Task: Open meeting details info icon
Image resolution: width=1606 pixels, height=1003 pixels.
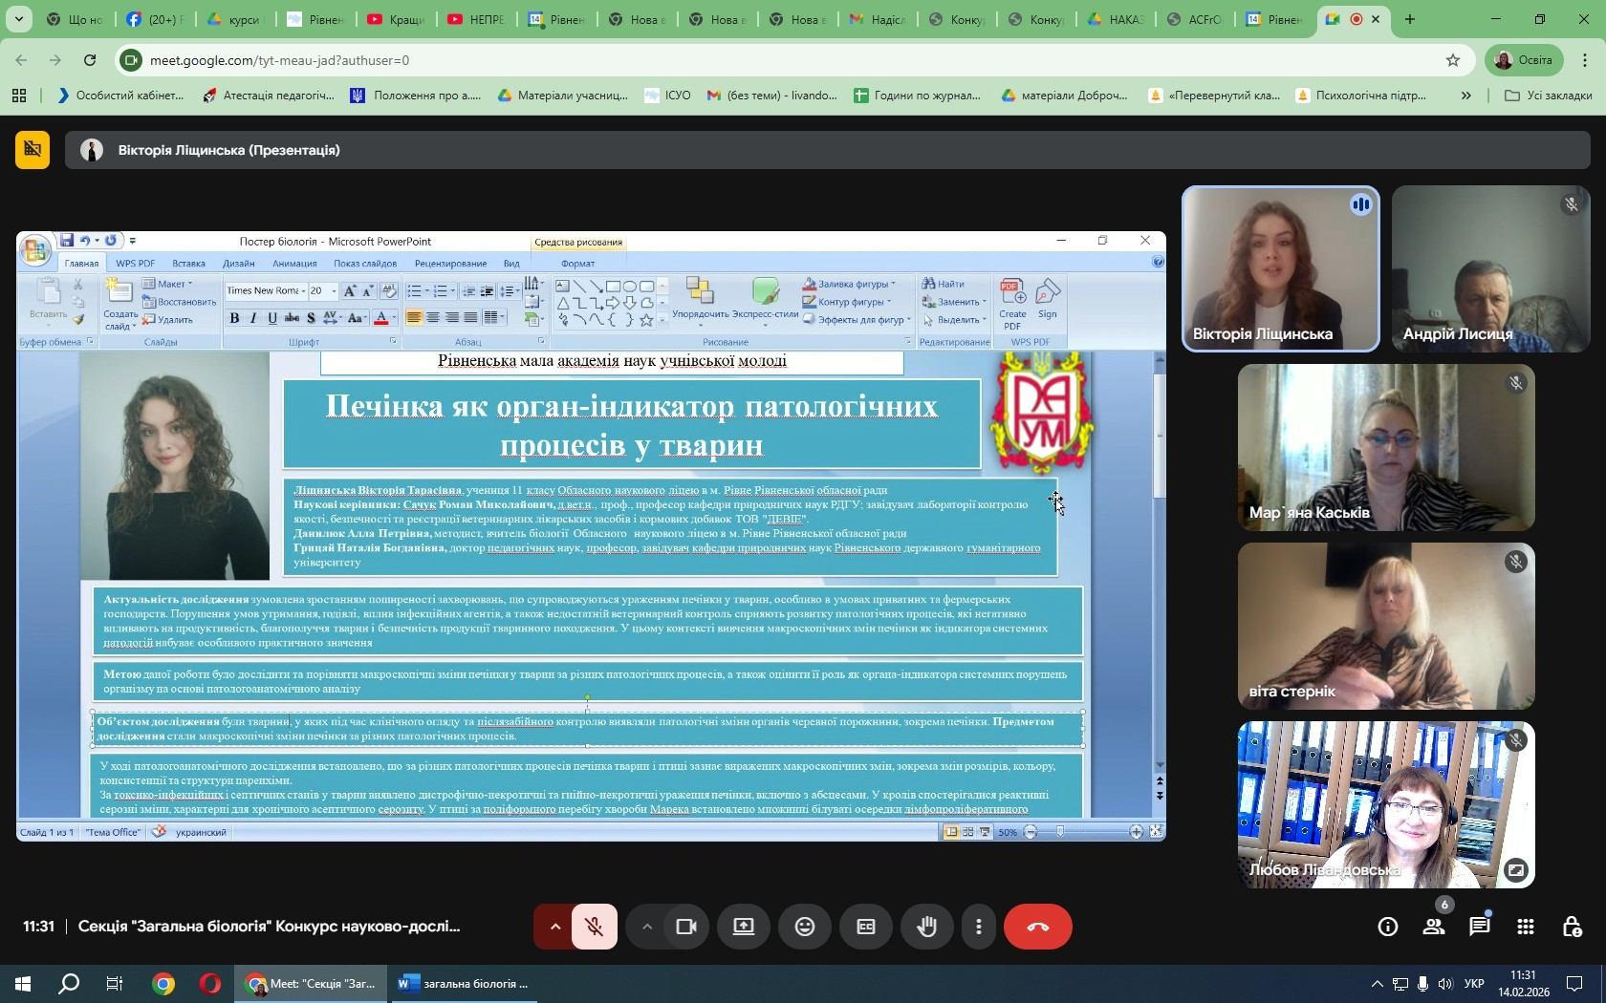Action: pos(1387,927)
